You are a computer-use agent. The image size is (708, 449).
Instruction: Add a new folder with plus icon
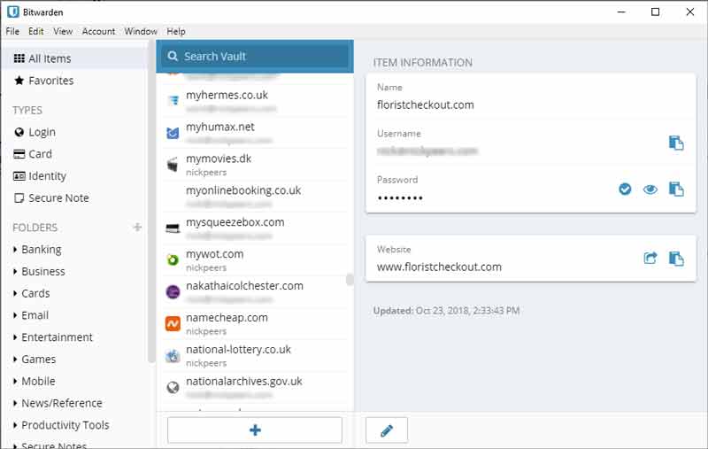137,228
